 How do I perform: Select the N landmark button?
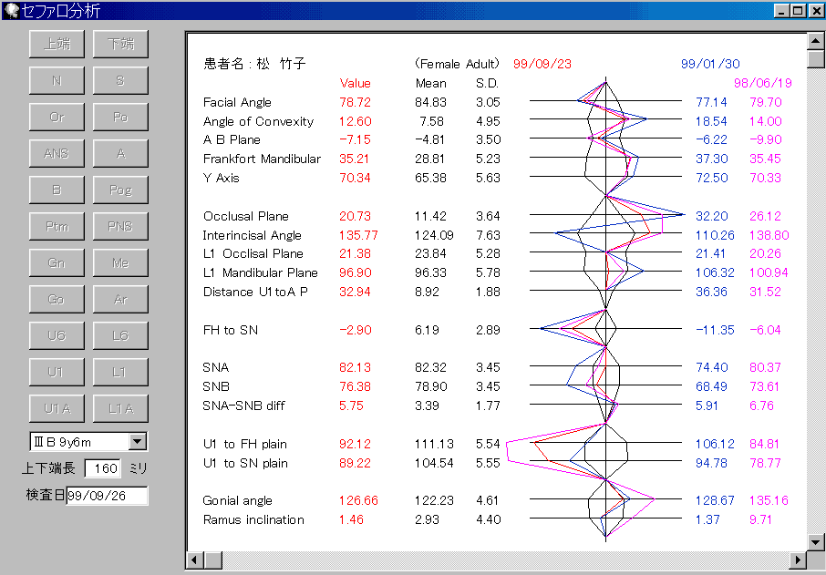click(x=57, y=80)
